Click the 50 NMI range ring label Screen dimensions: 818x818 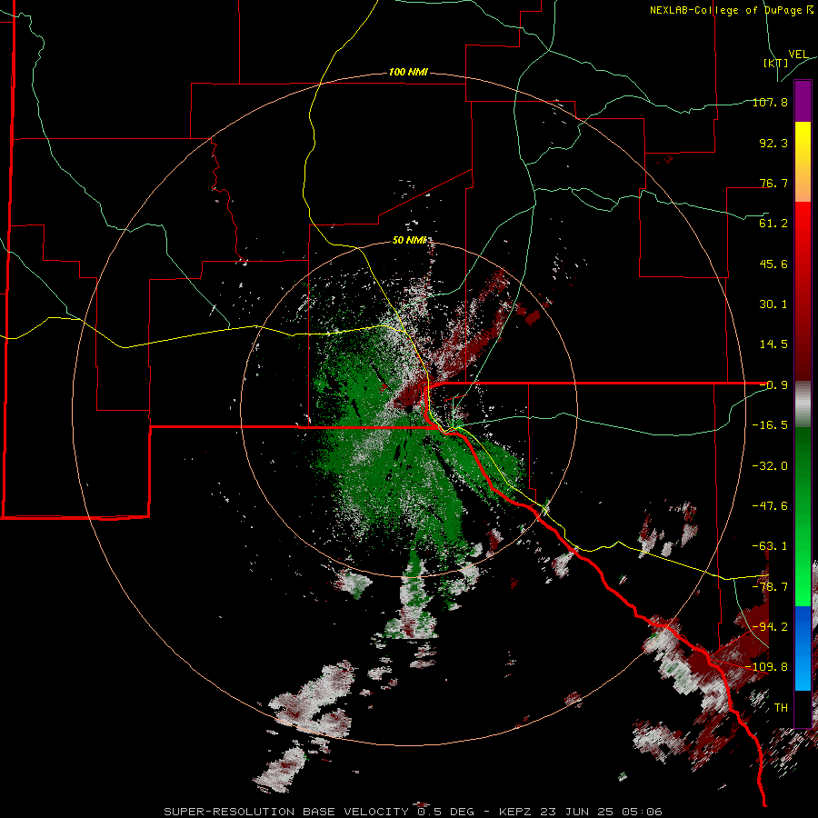(x=409, y=240)
